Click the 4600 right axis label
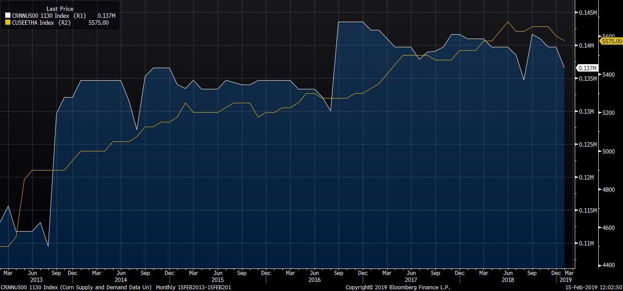The width and height of the screenshot is (623, 291). pyautogui.click(x=609, y=228)
